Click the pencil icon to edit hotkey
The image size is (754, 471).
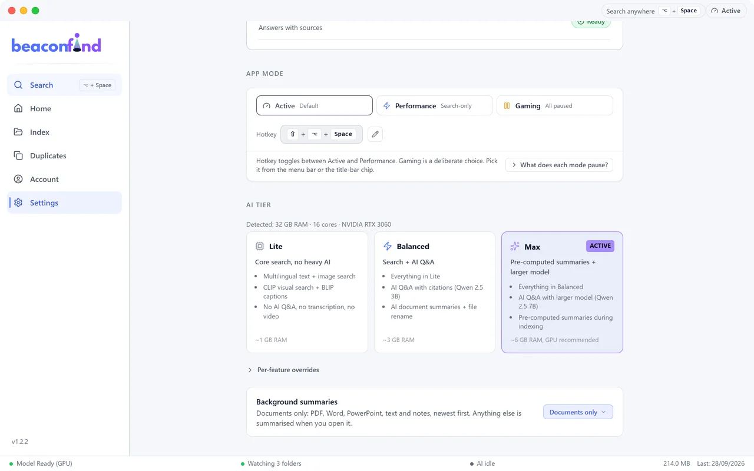(375, 134)
